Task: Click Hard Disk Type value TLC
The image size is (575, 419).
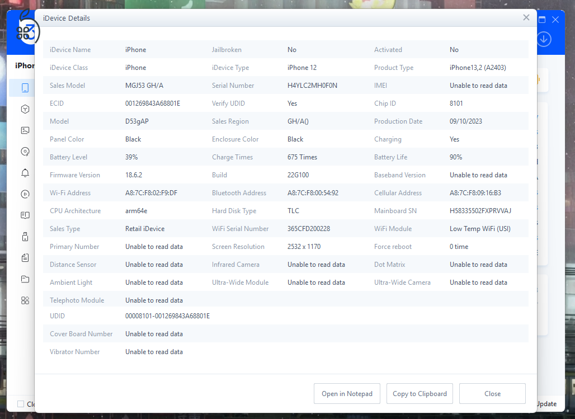Action: (293, 211)
